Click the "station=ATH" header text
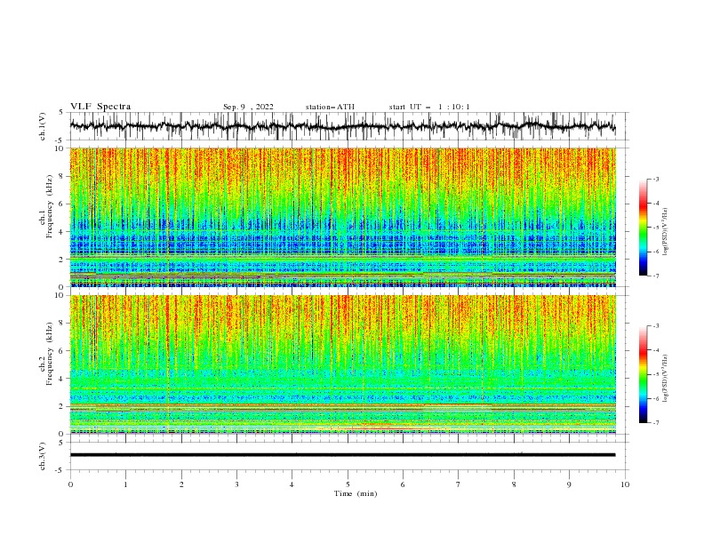 [x=330, y=107]
